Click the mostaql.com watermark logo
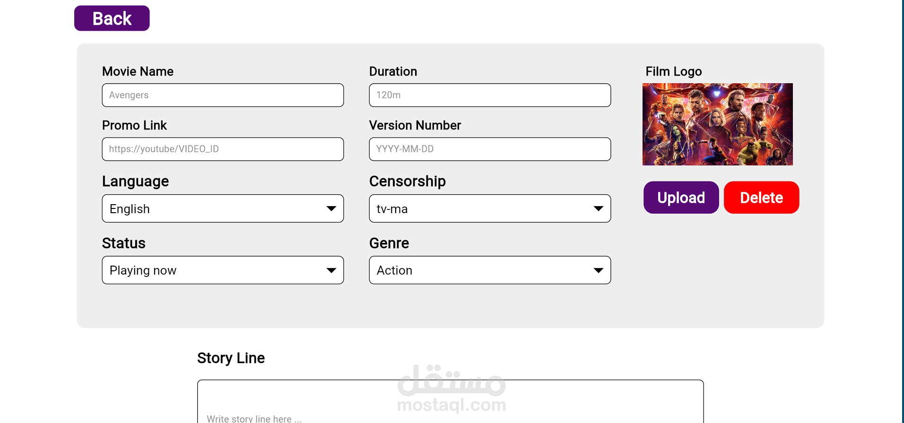Screen dimensions: 904x423 pos(452,388)
